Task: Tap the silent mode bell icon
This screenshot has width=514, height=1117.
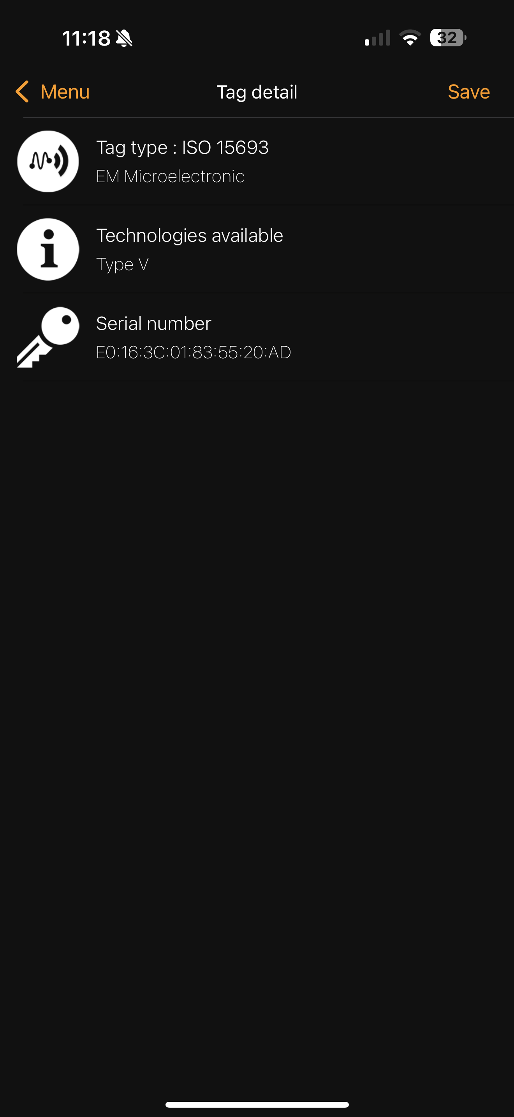Action: (x=124, y=38)
